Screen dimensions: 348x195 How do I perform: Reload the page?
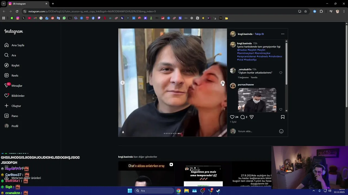click(x=17, y=11)
